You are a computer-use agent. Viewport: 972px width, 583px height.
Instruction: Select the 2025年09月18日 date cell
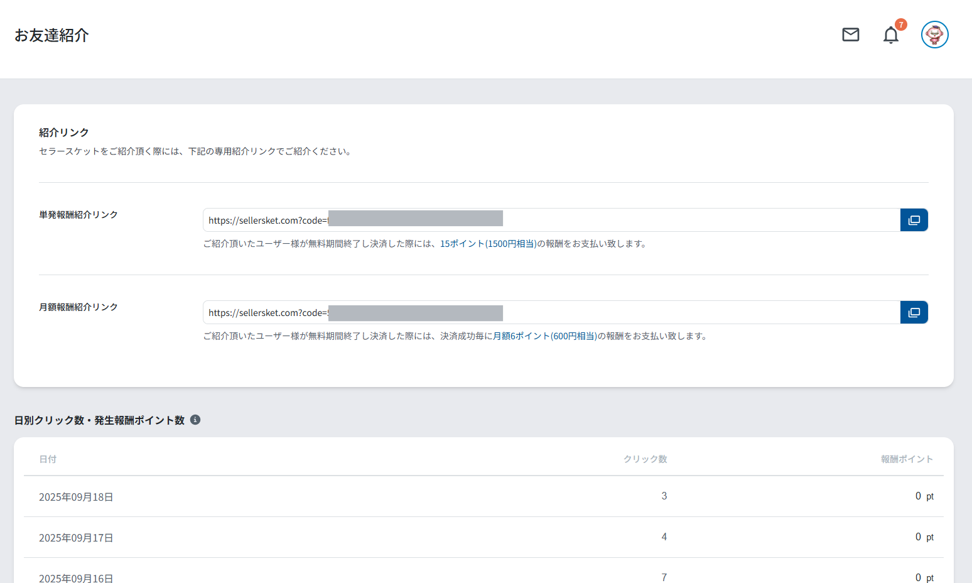76,497
